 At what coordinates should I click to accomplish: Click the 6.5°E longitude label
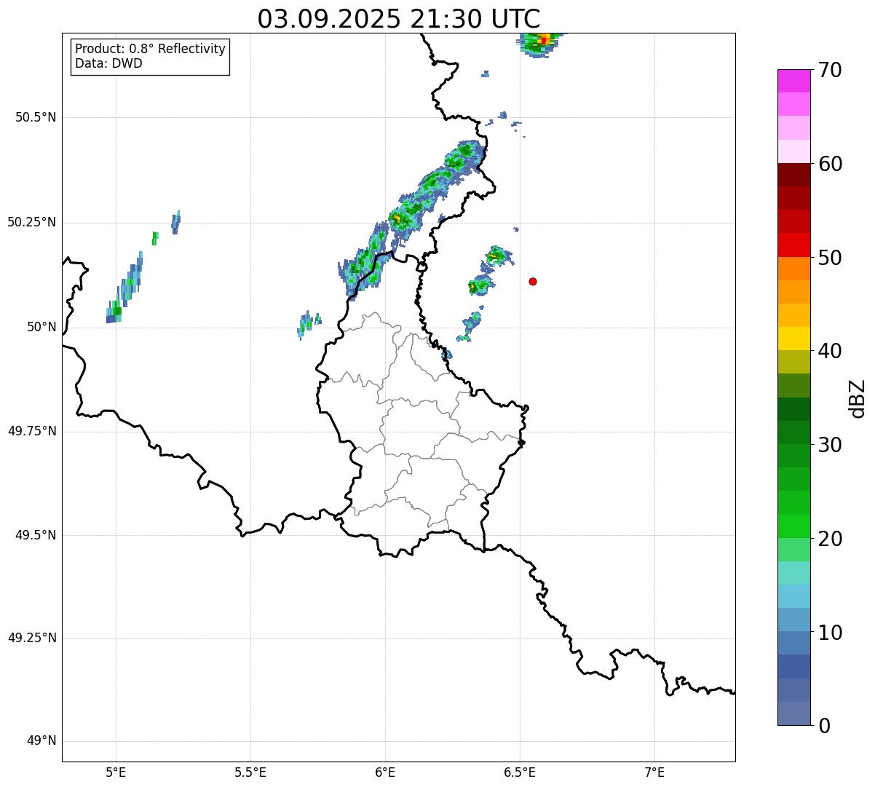point(520,772)
